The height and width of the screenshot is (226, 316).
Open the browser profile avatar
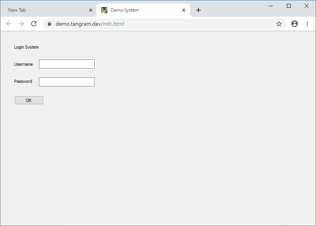pyautogui.click(x=295, y=24)
